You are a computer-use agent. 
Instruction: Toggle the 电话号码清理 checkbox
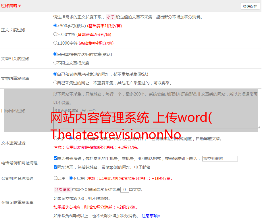(55, 158)
